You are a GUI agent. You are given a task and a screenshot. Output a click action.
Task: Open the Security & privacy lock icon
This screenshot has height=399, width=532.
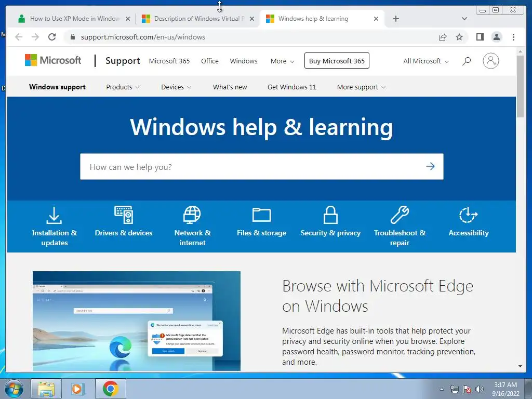(x=330, y=215)
